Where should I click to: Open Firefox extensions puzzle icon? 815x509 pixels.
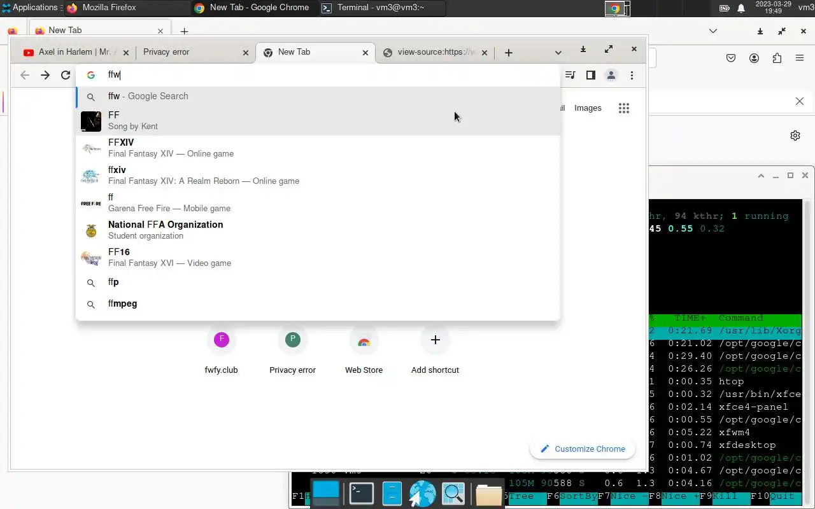(777, 59)
